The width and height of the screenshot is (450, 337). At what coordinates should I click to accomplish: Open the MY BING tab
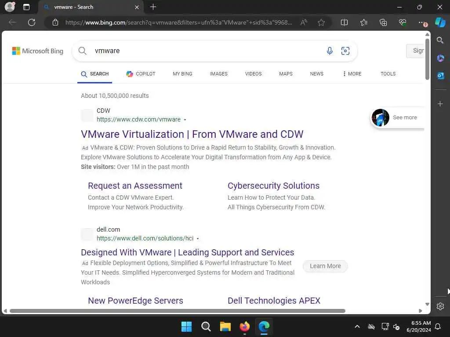point(182,74)
